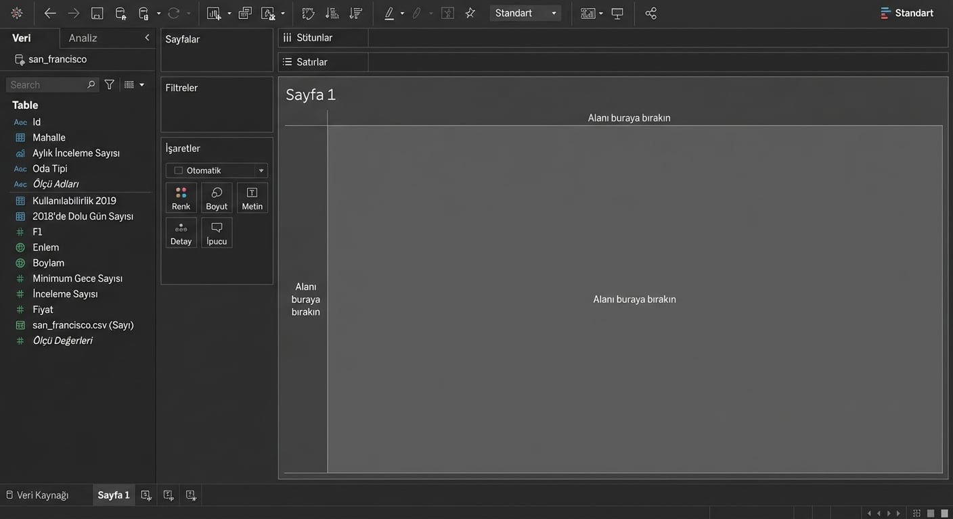Toggle presentation mode
The height and width of the screenshot is (519, 953).
point(617,14)
